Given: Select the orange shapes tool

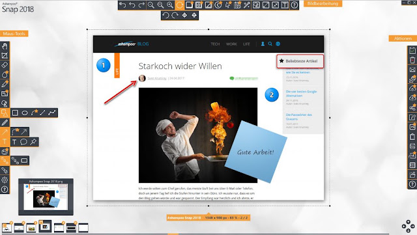Looking at the screenshot, I should click(x=5, y=113).
